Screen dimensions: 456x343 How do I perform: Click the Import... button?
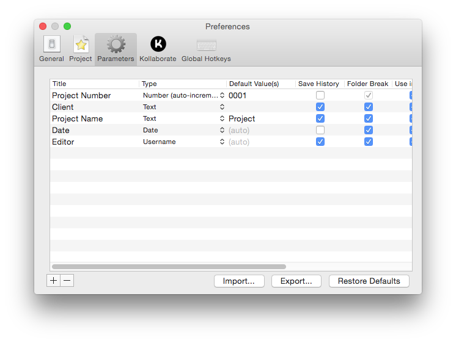(x=239, y=281)
